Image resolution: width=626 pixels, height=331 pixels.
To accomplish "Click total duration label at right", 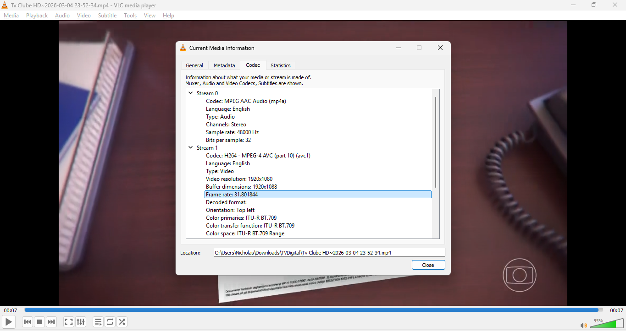I will [x=616, y=310].
